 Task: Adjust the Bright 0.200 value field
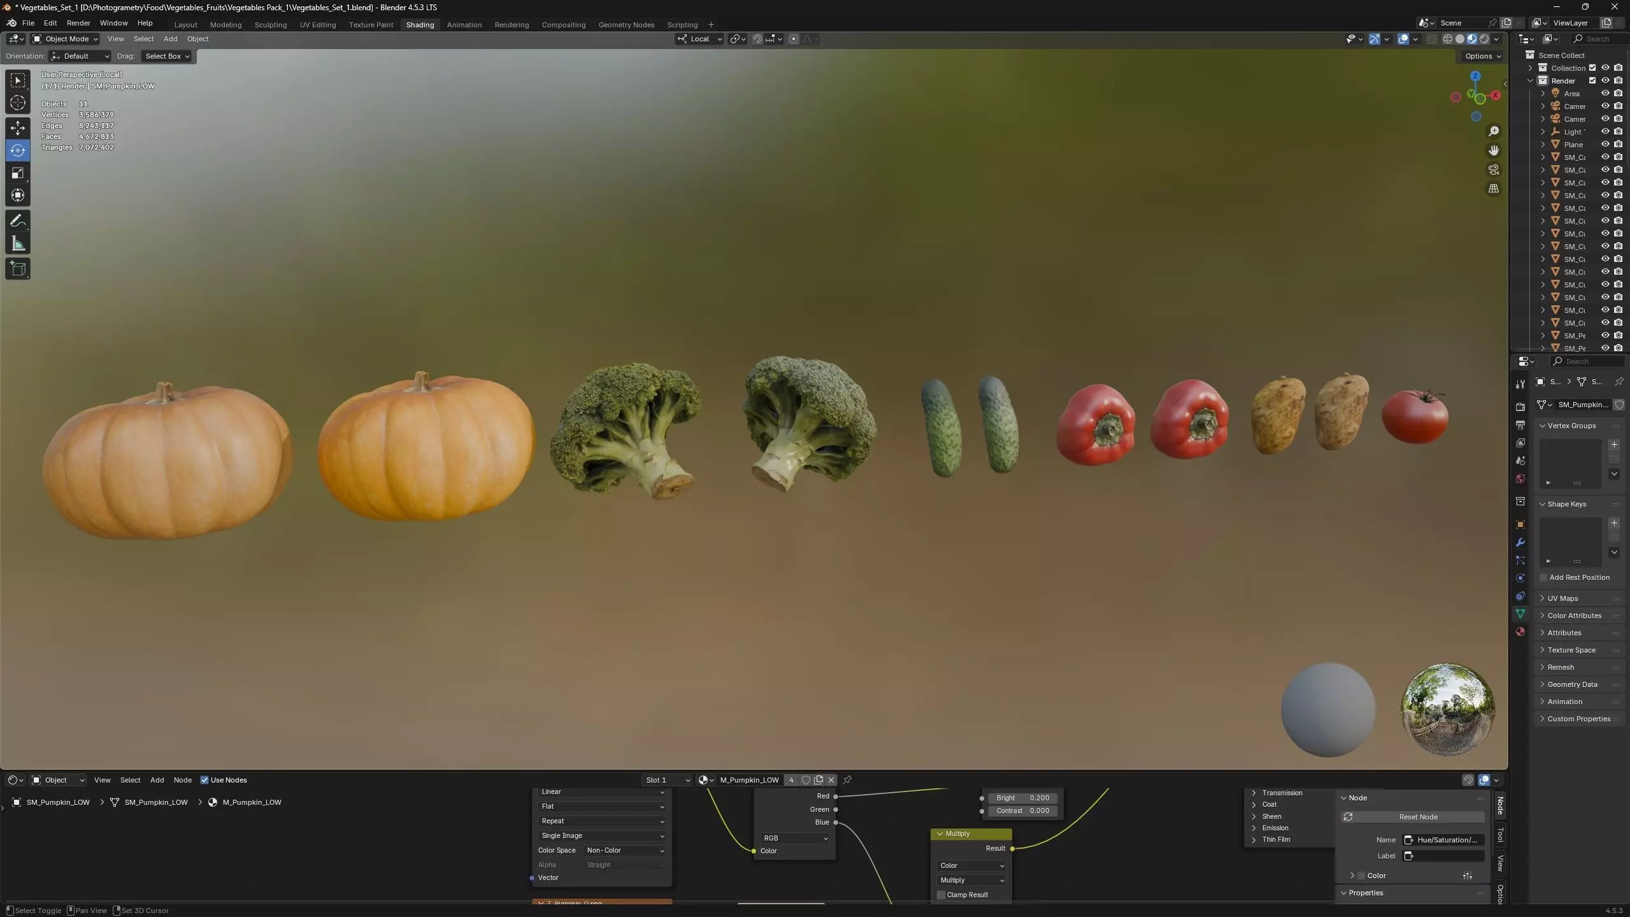coord(1022,798)
